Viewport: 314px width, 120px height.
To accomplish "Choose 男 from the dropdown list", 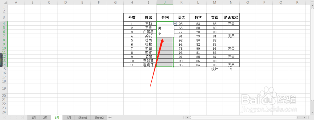I will (165, 28).
